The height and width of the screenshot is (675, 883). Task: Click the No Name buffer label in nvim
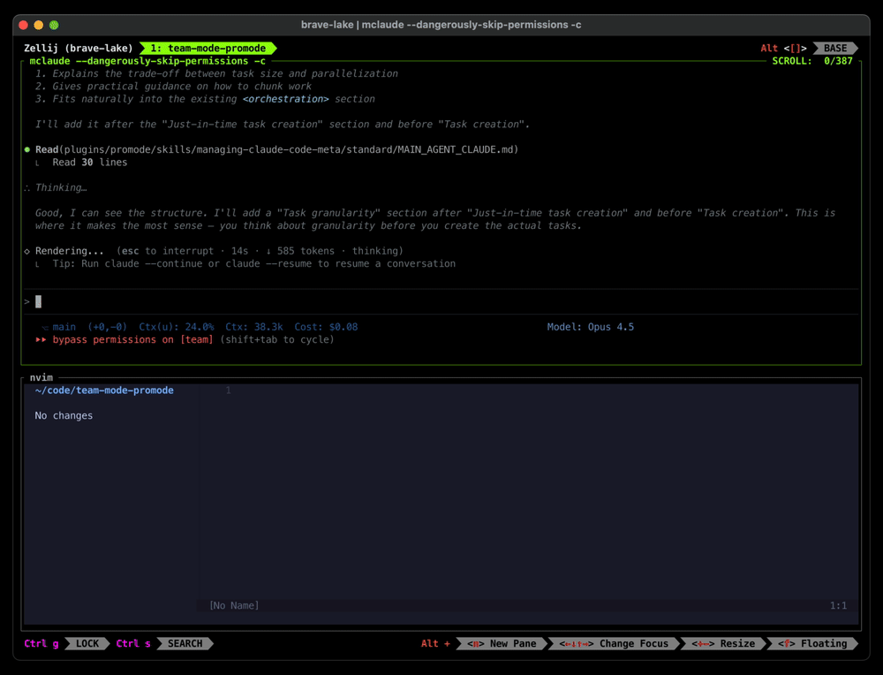click(x=232, y=605)
